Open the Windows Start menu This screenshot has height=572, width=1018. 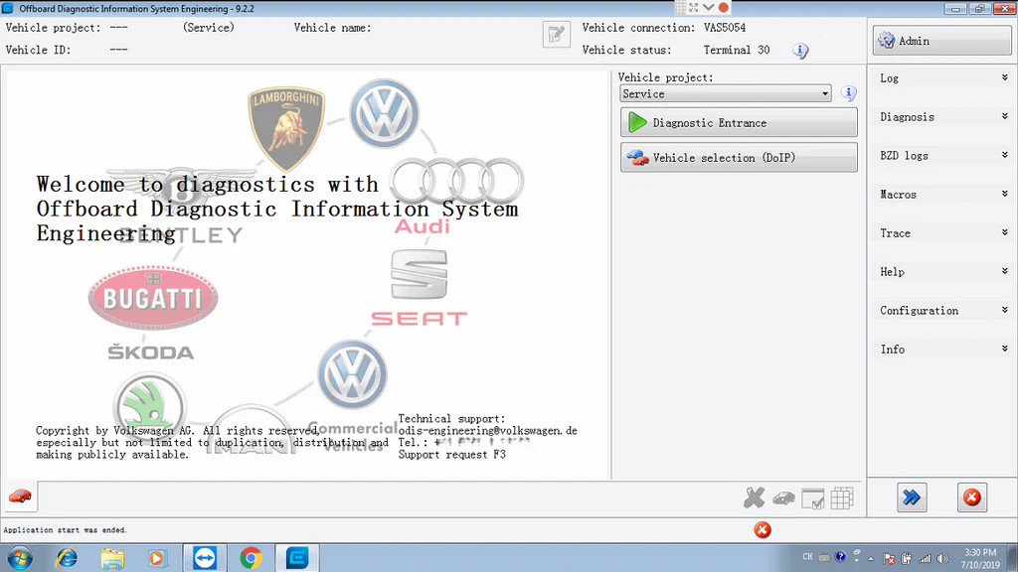point(20,558)
